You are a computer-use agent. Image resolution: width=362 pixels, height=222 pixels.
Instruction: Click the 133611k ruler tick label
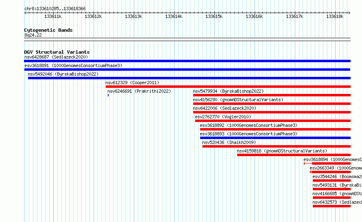click(x=53, y=16)
